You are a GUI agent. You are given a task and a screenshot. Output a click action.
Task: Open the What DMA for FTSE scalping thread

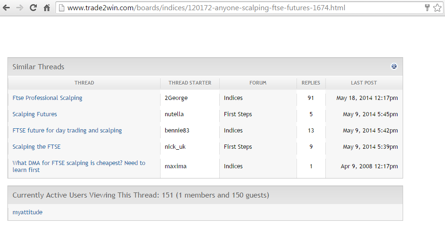click(79, 163)
